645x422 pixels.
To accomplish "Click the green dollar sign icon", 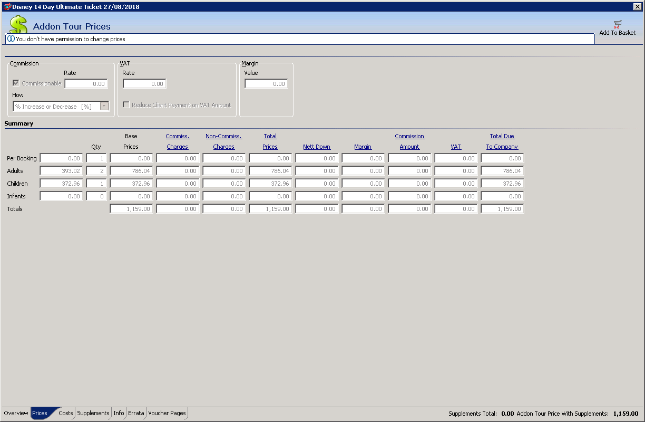I will click(18, 25).
